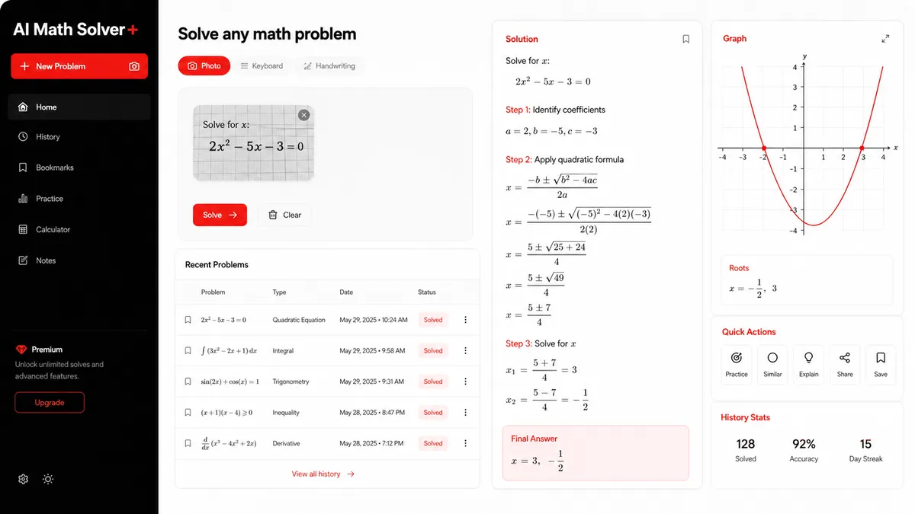Image resolution: width=915 pixels, height=514 pixels.
Task: Click the Inequality type cell
Action: click(x=286, y=413)
